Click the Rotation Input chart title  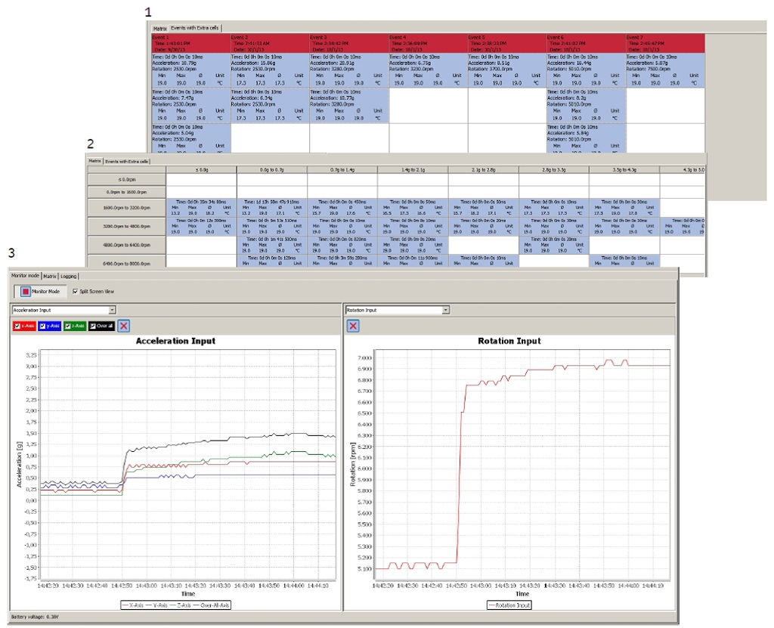(x=509, y=341)
